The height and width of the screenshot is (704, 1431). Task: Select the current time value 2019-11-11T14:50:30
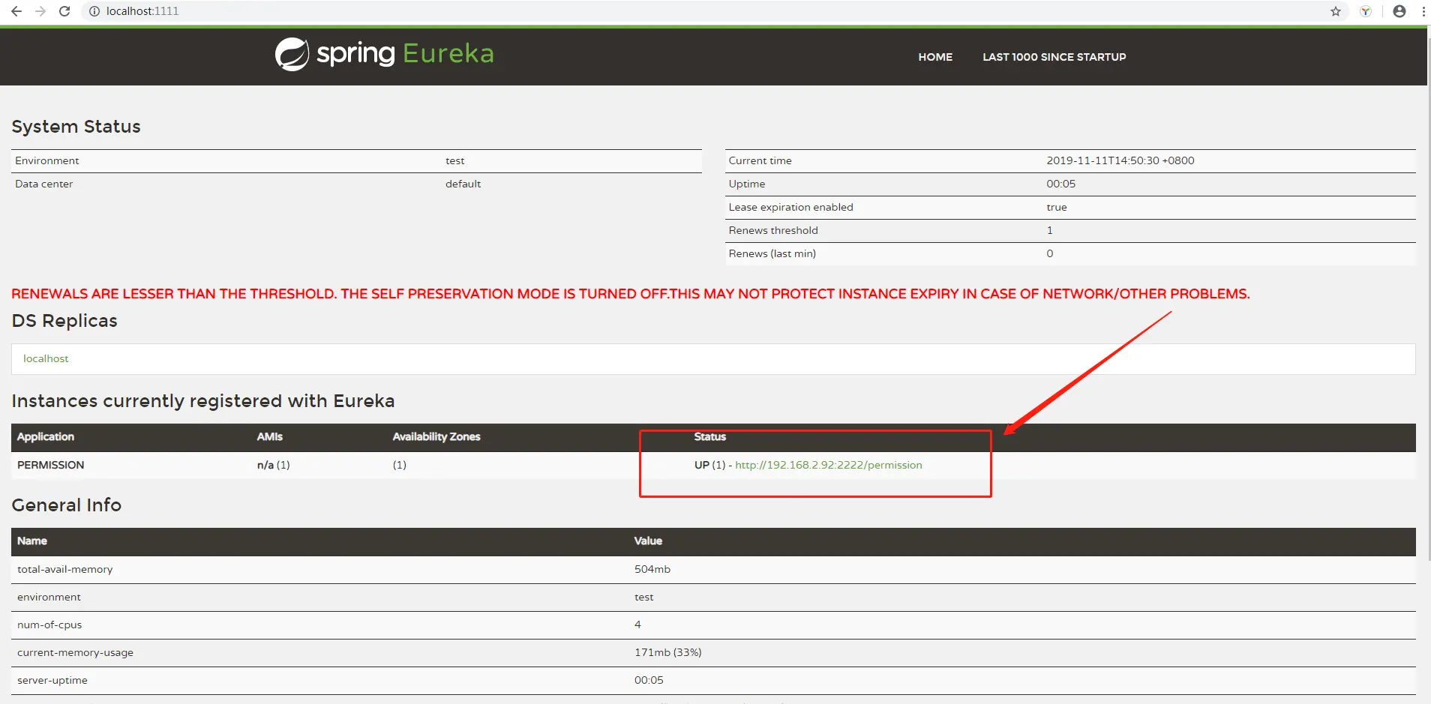(x=1120, y=160)
